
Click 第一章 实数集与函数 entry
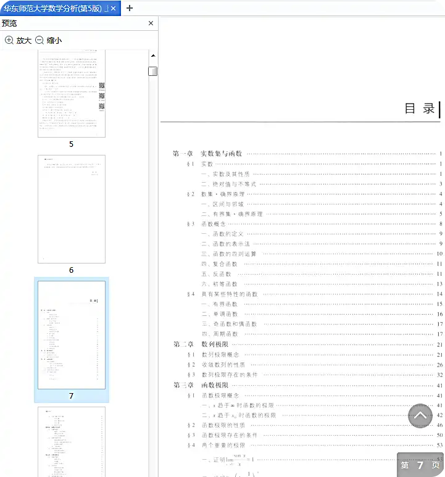tap(307, 154)
